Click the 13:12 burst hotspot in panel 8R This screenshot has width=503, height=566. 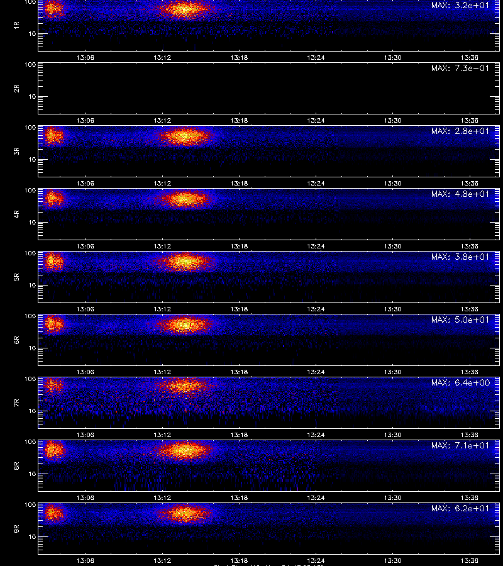click(x=185, y=450)
